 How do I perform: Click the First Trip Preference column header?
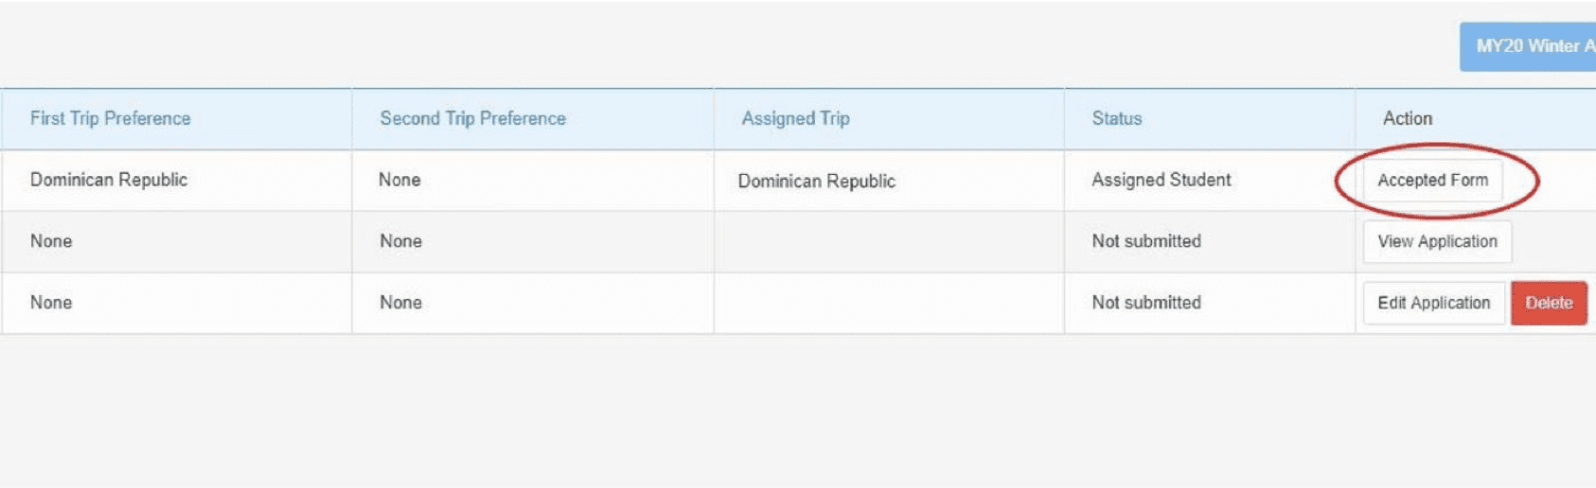[x=110, y=119]
